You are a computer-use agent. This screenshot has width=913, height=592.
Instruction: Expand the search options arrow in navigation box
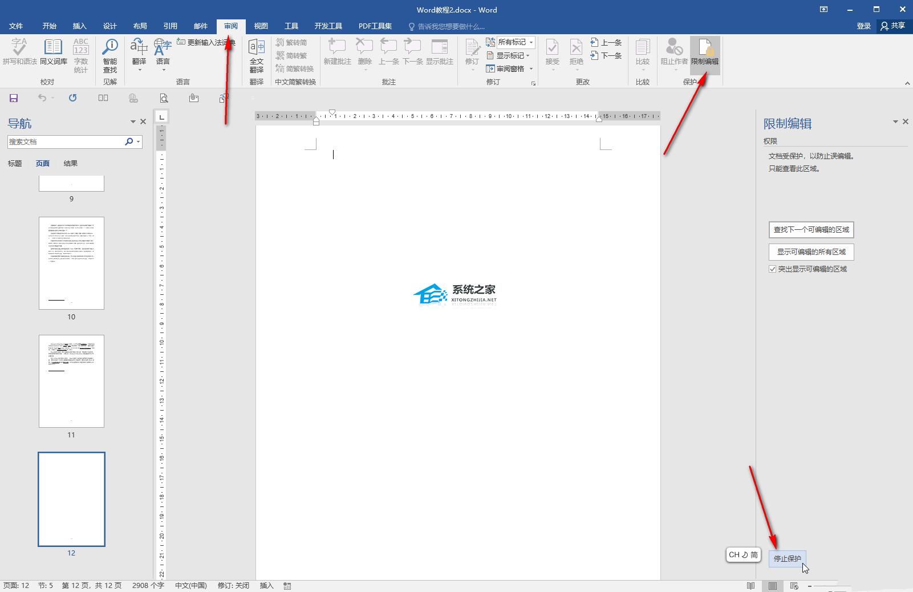139,142
